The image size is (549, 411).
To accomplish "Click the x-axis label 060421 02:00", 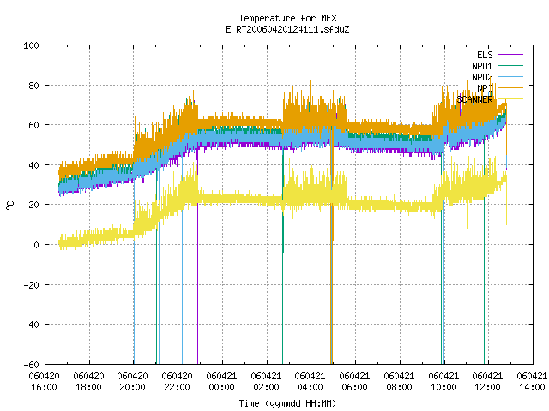I will [266, 382].
